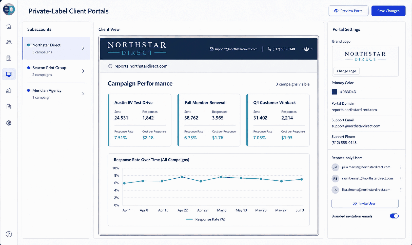Open Austin EV Test Drive campaign card
This screenshot has width=412, height=245.
140,120
